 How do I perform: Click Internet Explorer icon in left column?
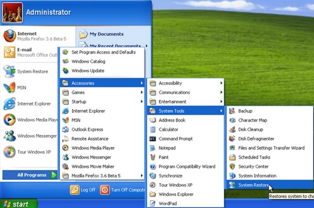click(9, 104)
